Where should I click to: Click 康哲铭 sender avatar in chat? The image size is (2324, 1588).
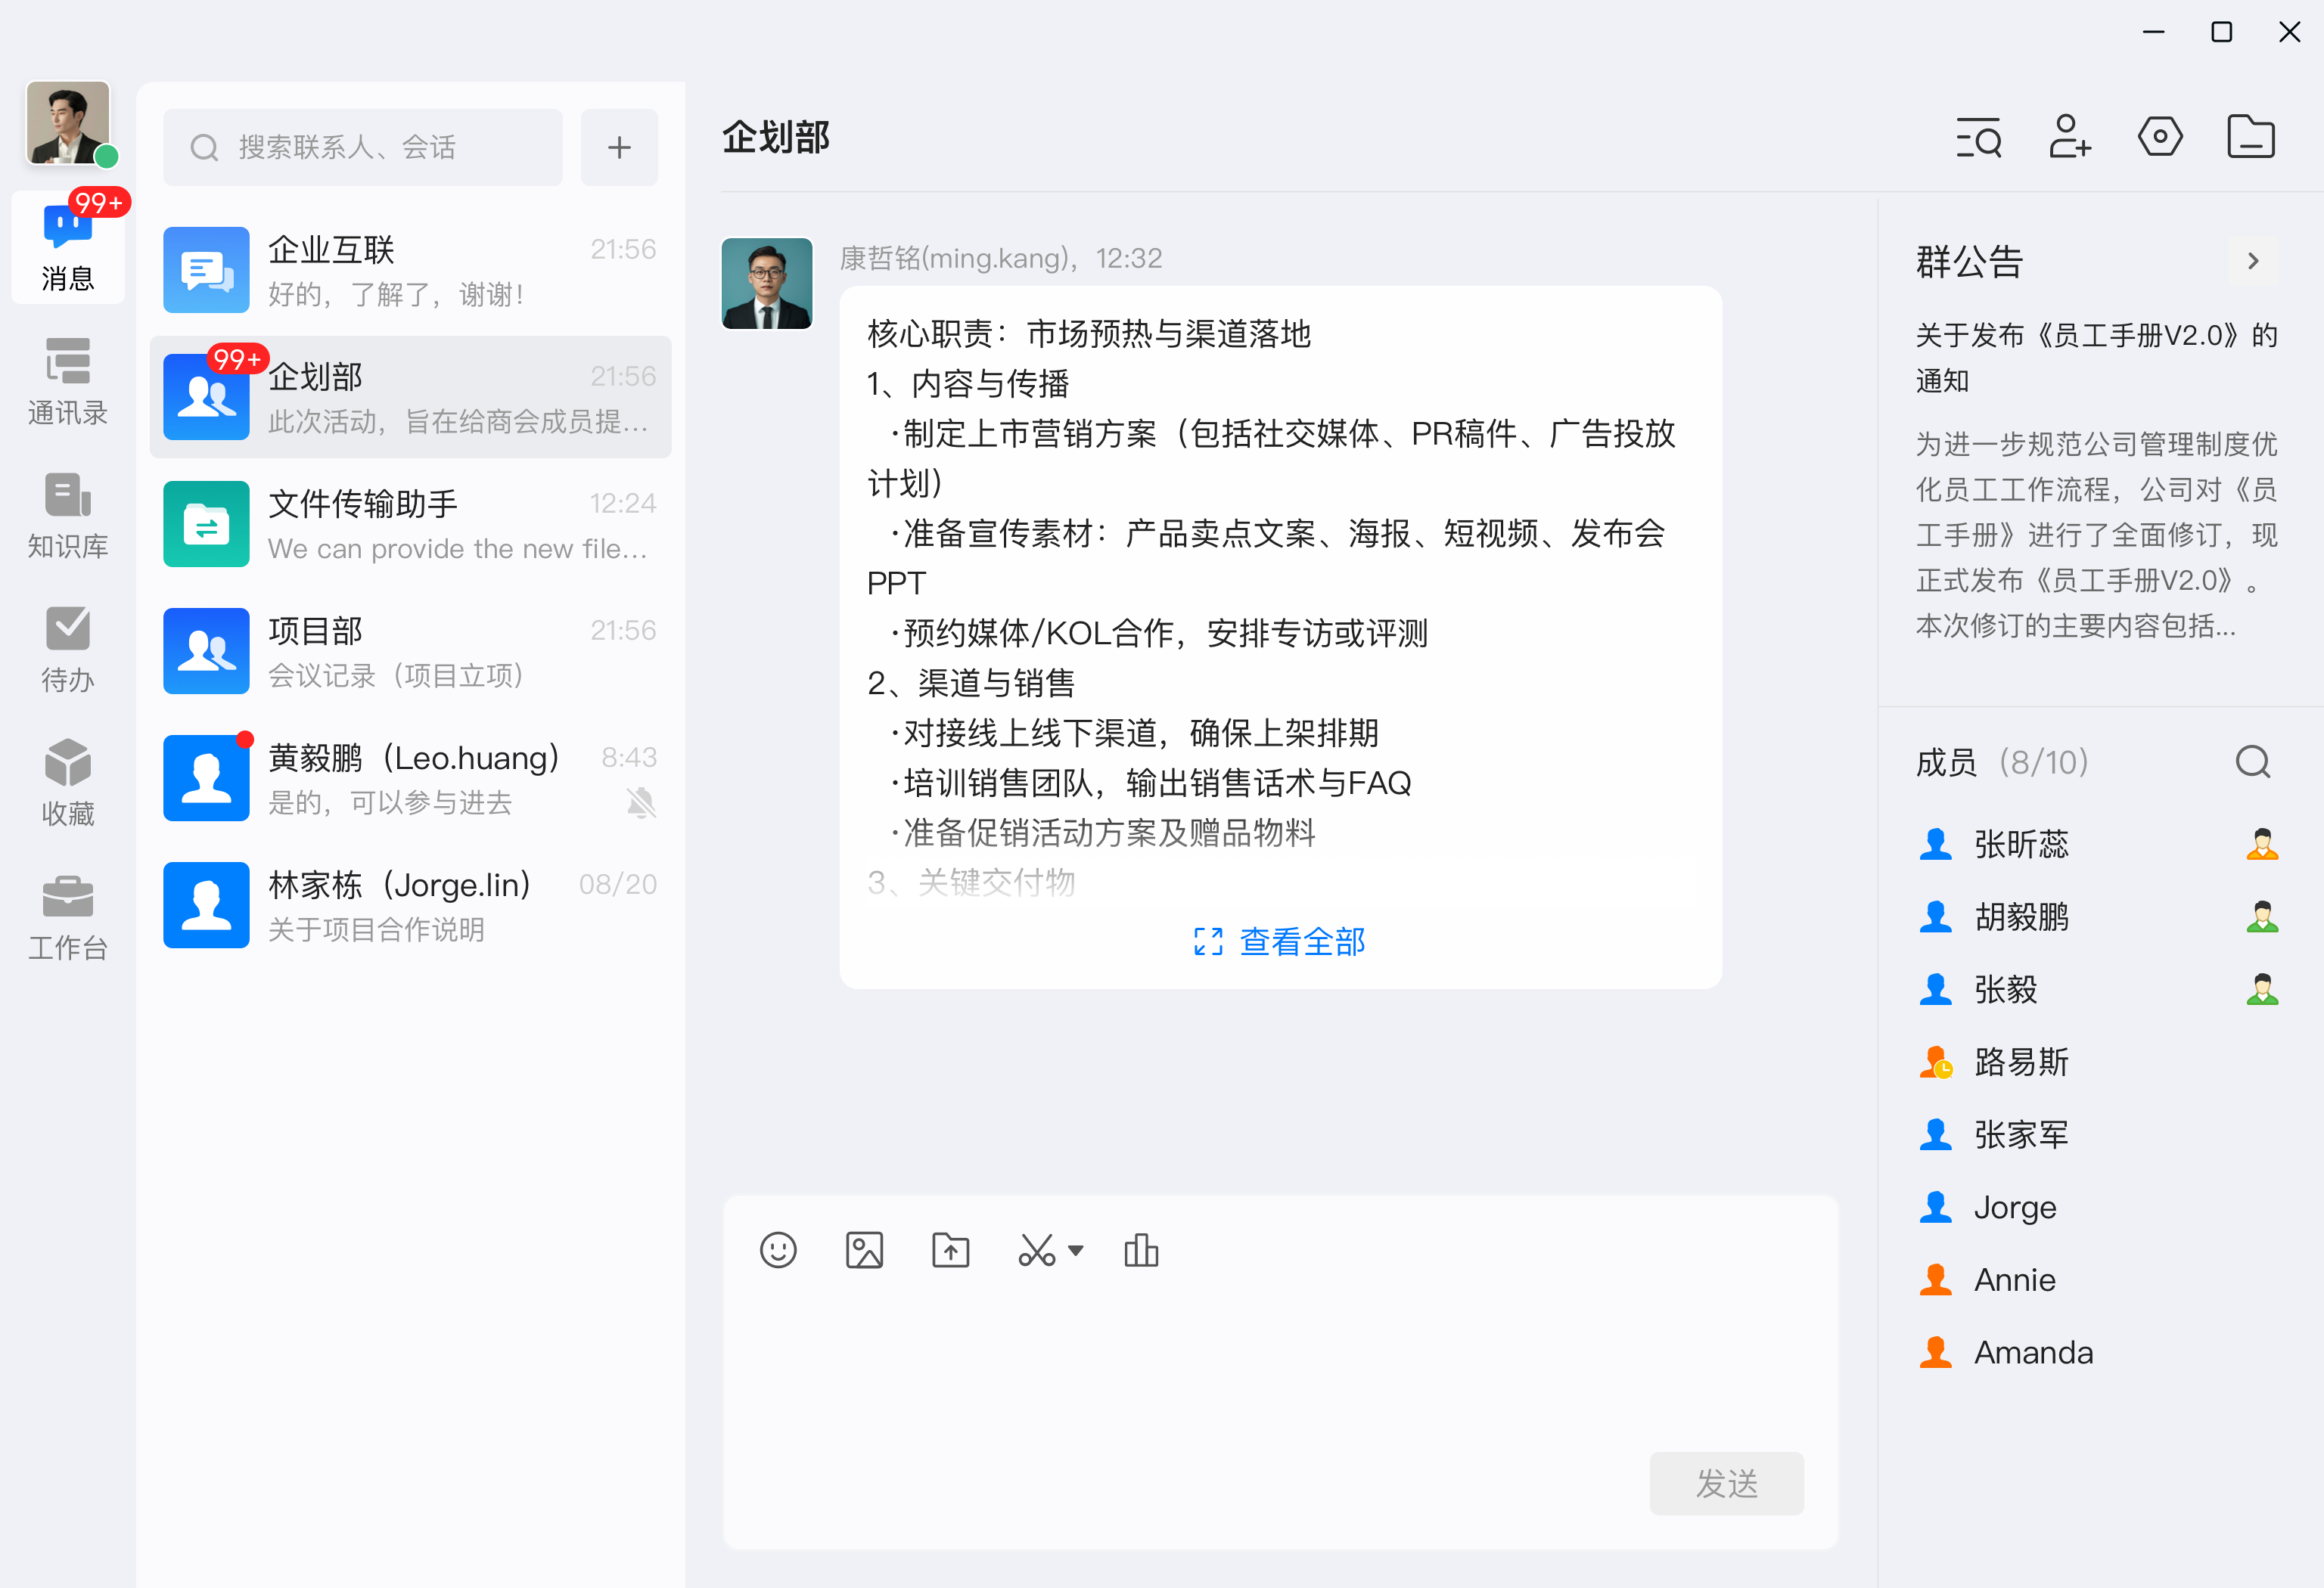(x=767, y=283)
